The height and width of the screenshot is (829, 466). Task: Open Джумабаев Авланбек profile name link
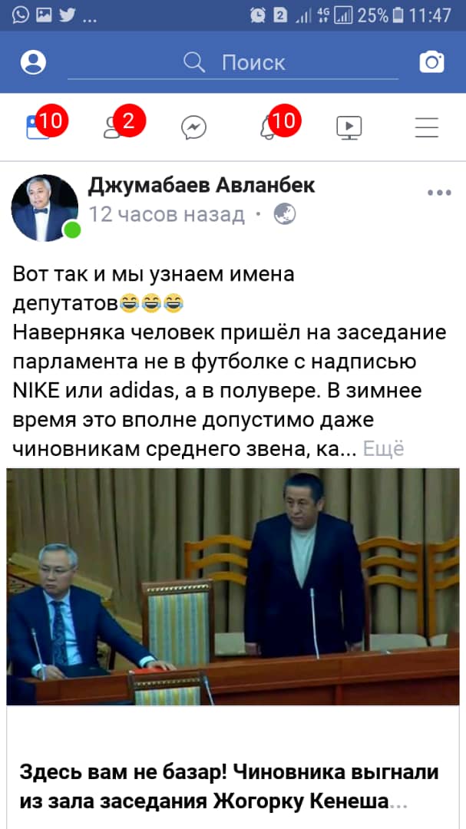tap(202, 185)
